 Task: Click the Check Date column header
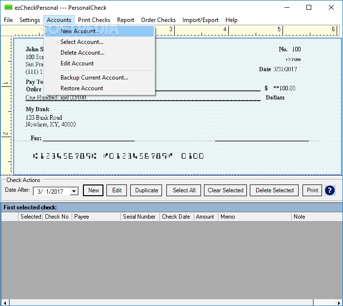pyautogui.click(x=177, y=217)
